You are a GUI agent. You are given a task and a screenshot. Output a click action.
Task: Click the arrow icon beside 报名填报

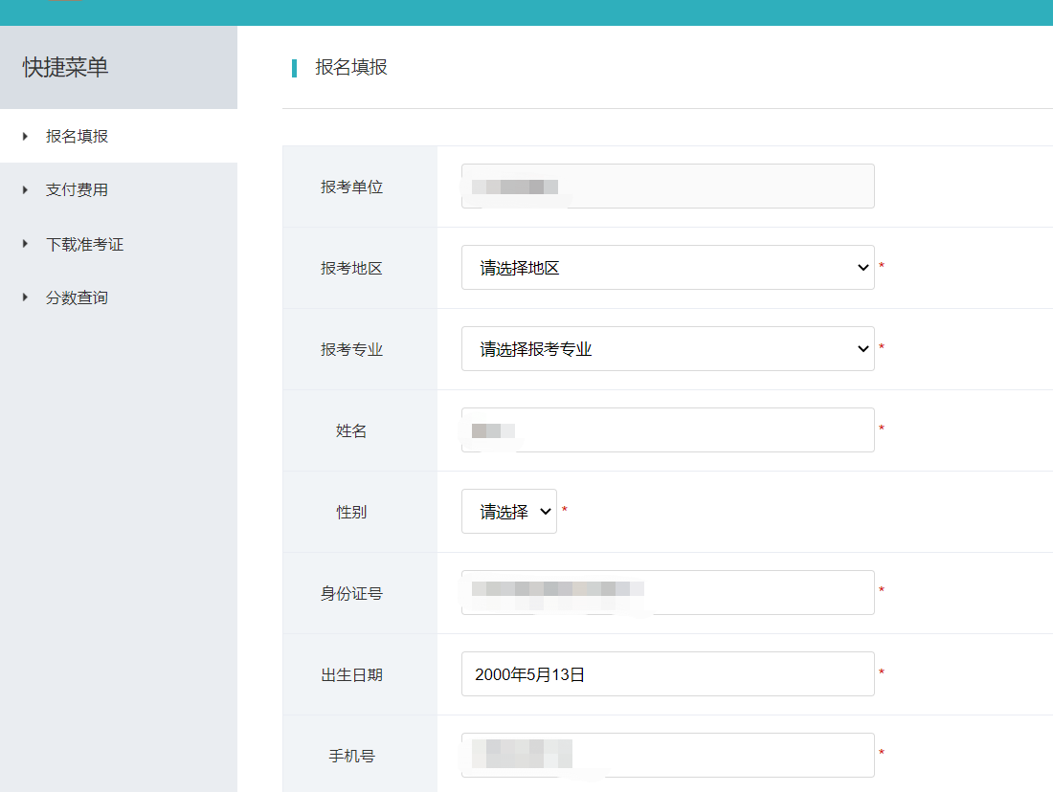[x=26, y=137]
